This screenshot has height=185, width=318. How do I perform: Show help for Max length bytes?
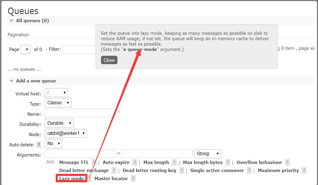[228, 162]
